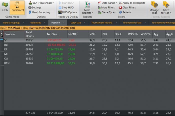Expand the Game Type dropdown

pos(107,12)
